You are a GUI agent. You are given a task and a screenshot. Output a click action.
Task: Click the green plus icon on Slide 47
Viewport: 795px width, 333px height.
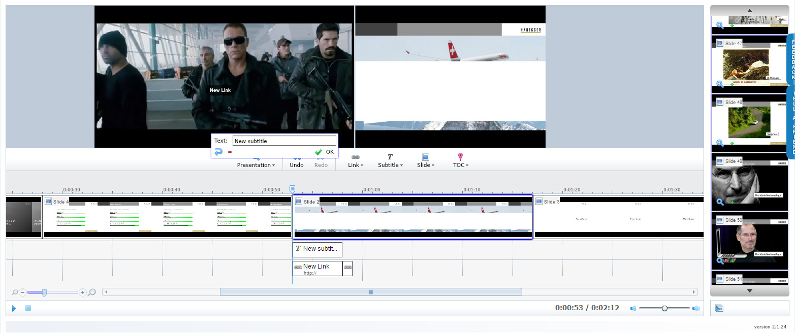coord(732,84)
